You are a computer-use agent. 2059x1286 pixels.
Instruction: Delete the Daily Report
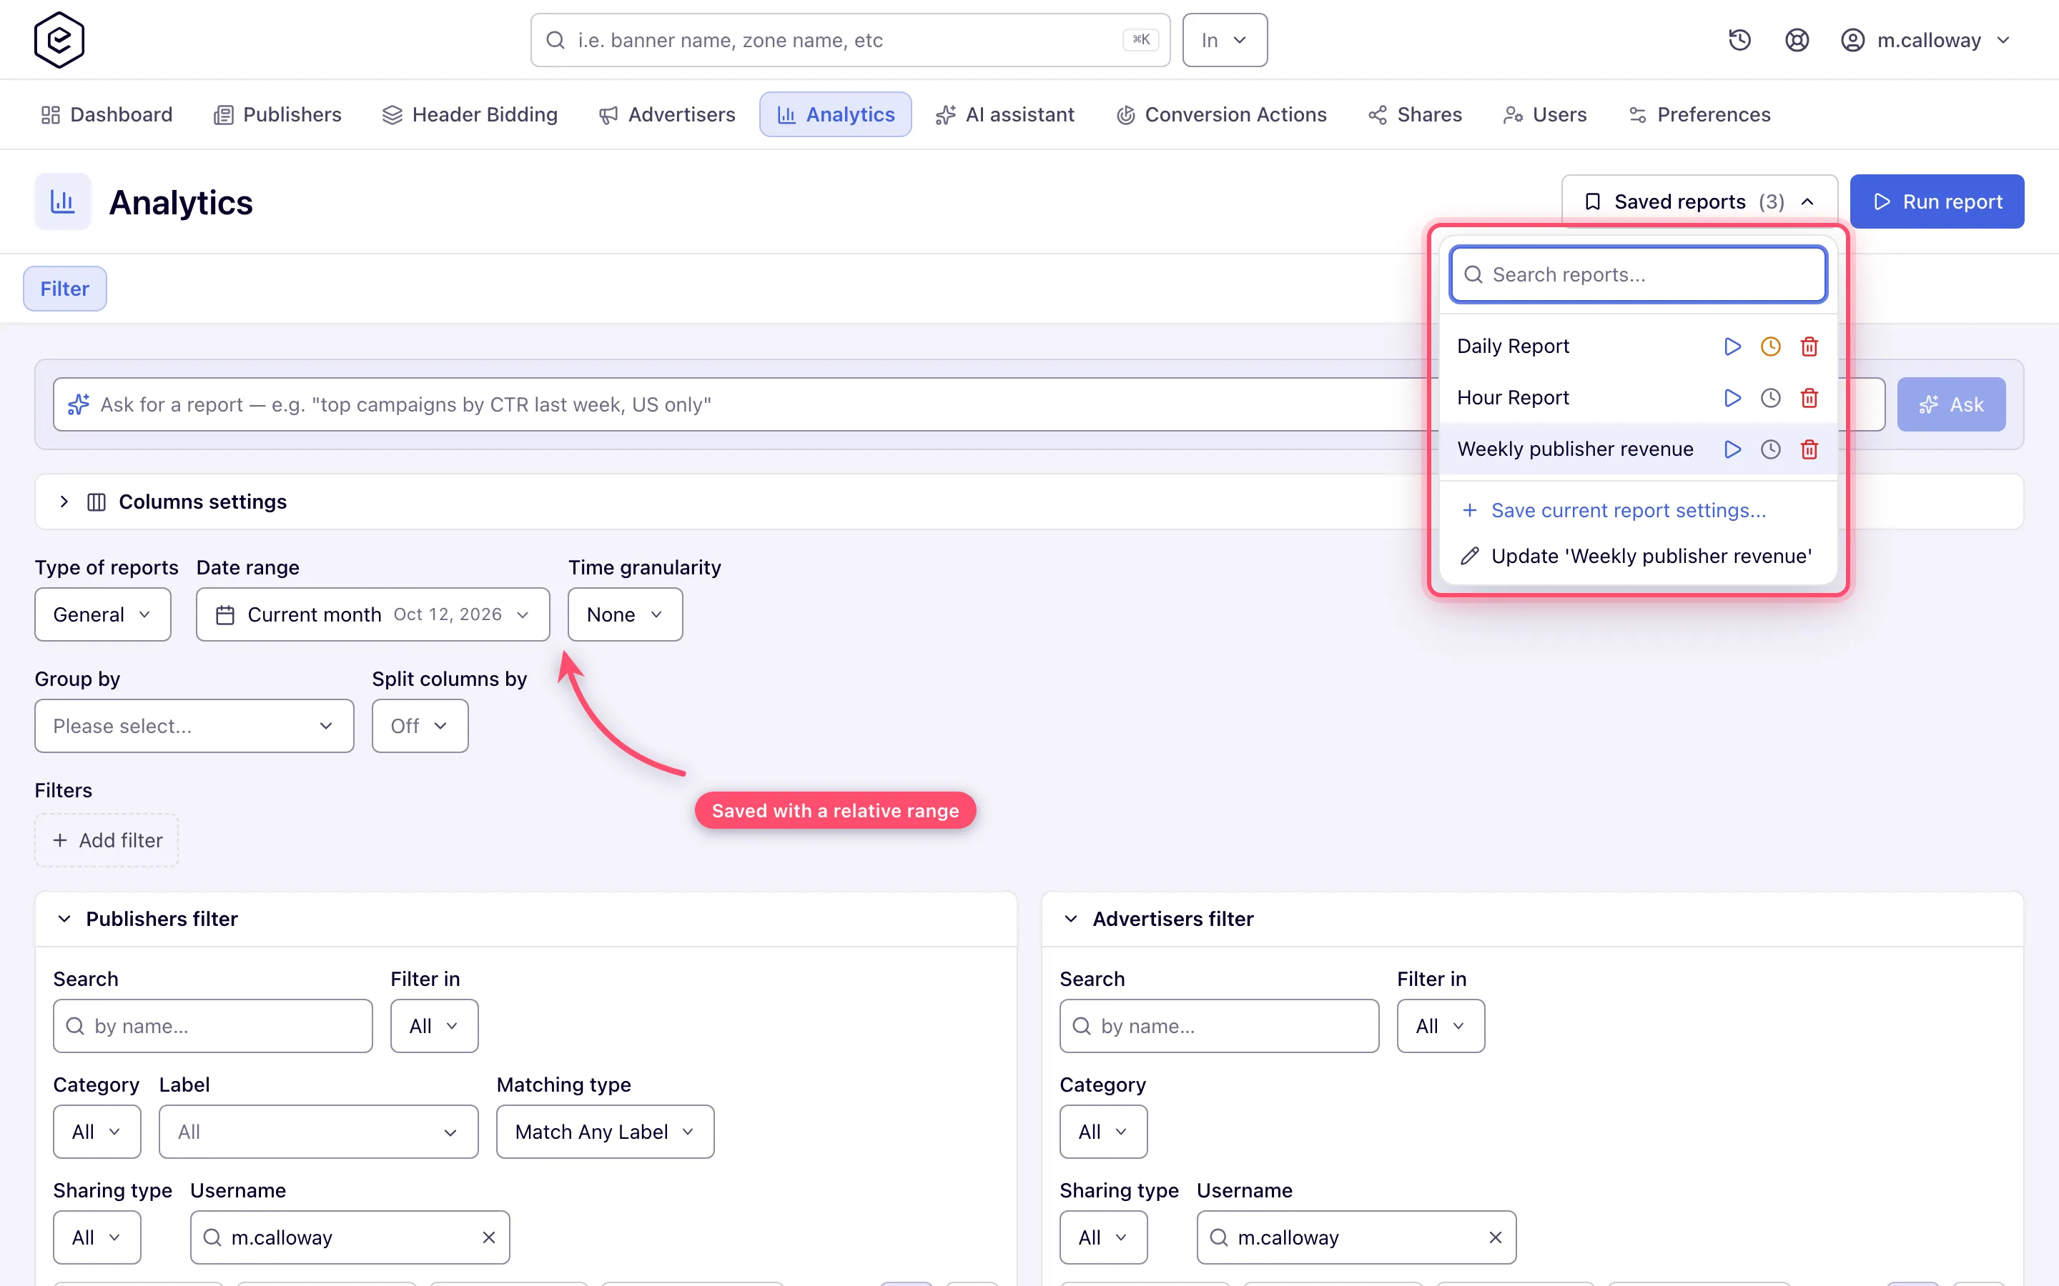point(1809,347)
